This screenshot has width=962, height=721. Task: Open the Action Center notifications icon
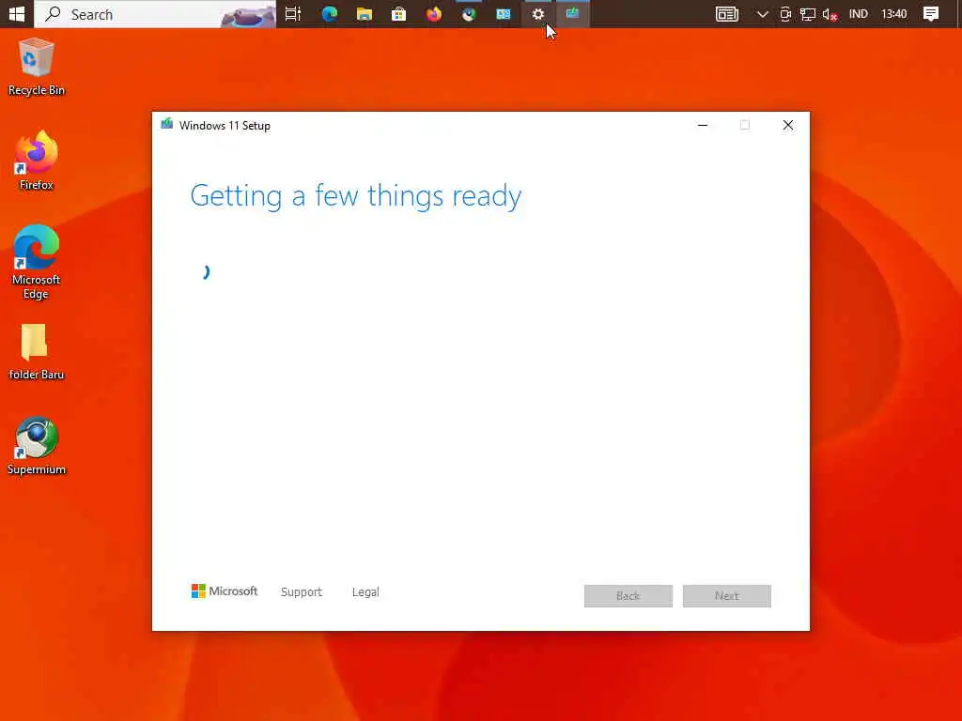931,13
